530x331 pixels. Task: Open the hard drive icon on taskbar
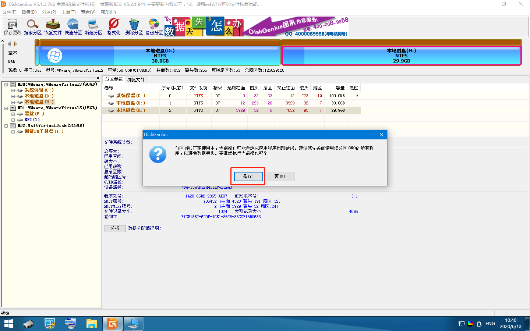click(29, 324)
